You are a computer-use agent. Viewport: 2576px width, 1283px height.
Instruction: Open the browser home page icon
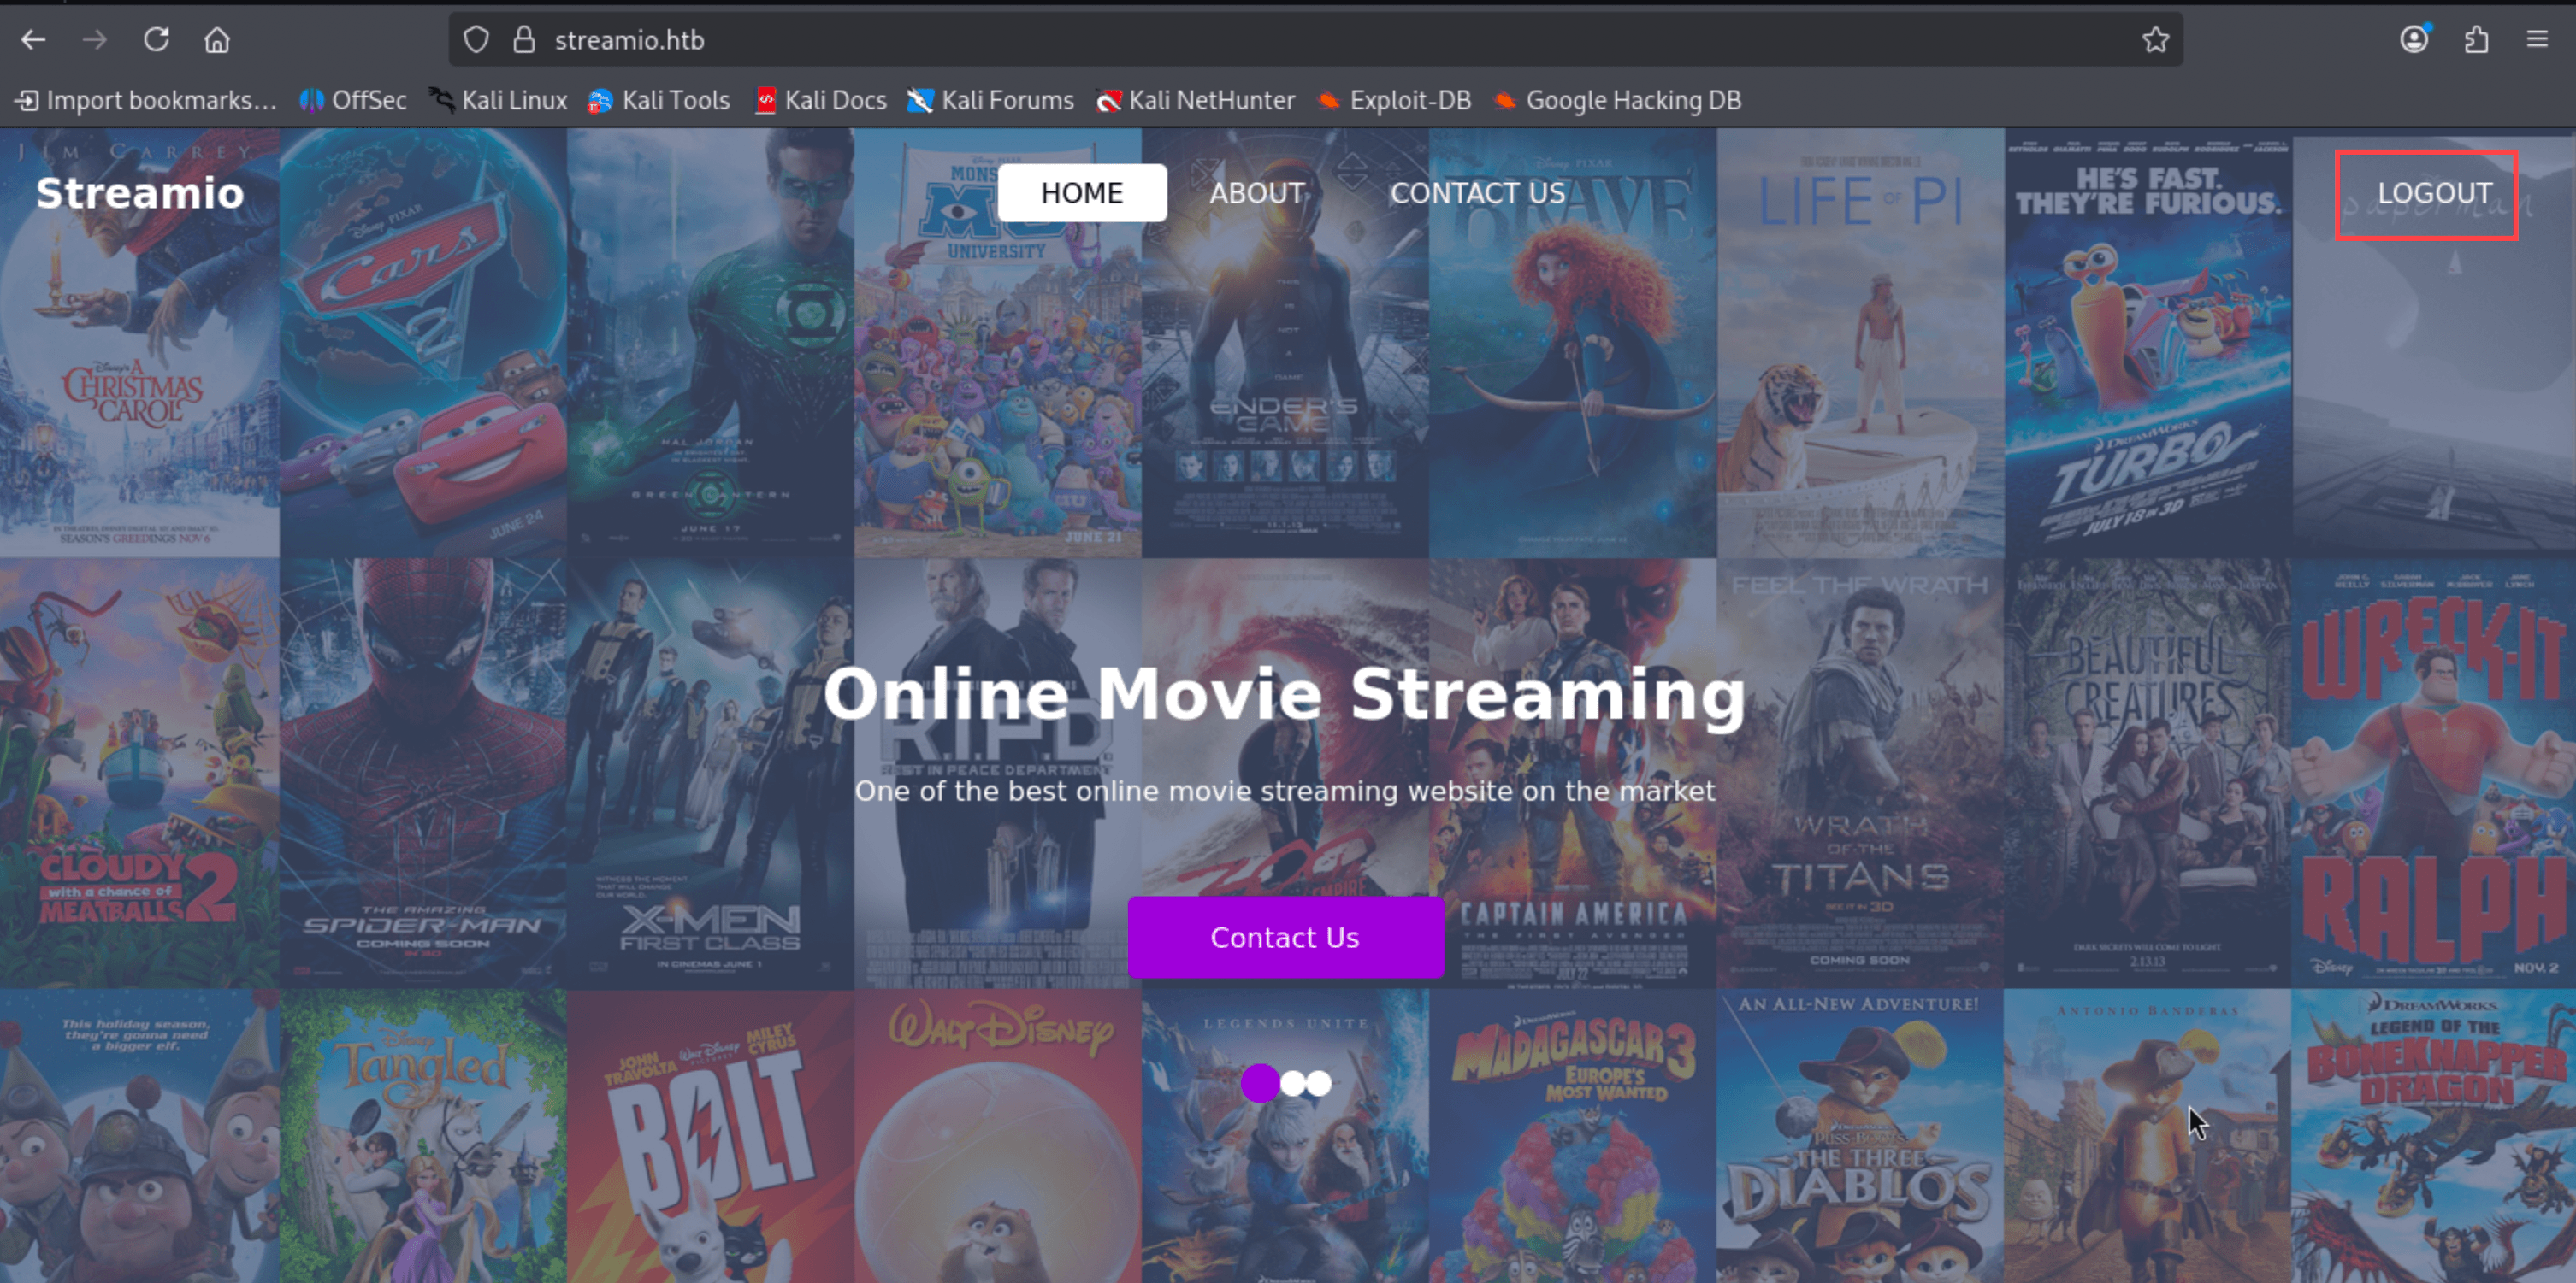click(217, 40)
